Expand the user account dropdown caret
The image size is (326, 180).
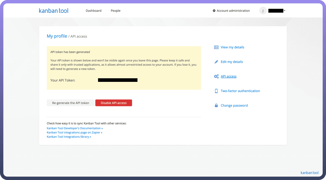tap(284, 11)
